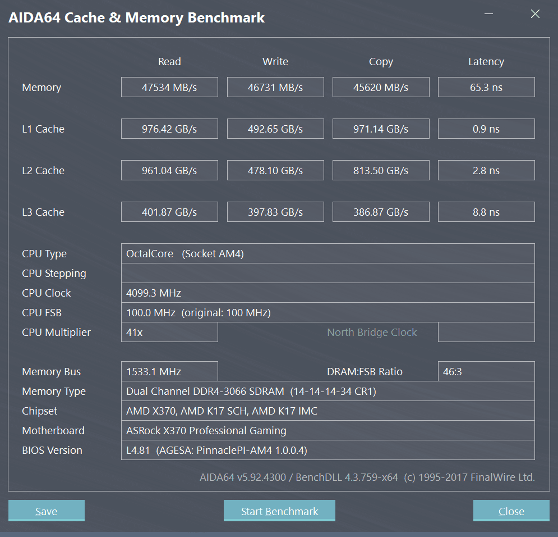Click the CPU Type field OctalCore

pos(328,253)
